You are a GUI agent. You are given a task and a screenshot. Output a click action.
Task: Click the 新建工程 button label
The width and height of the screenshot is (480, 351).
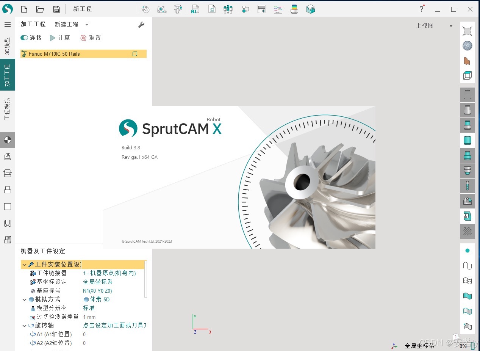[66, 25]
